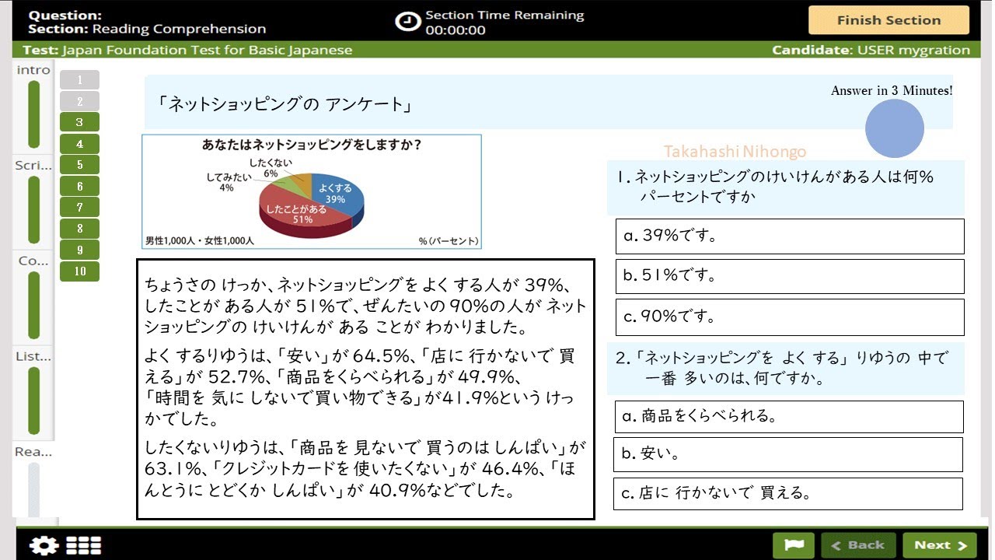This screenshot has width=995, height=560.
Task: Flag this question for review
Action: click(794, 545)
